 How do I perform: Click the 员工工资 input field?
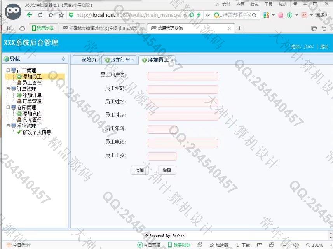[x=162, y=156]
